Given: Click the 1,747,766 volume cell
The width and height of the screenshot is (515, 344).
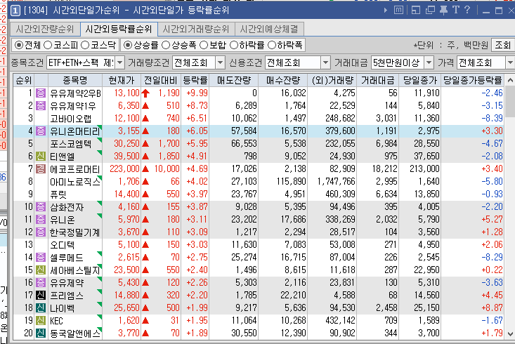Looking at the screenshot, I should pyautogui.click(x=336, y=182).
